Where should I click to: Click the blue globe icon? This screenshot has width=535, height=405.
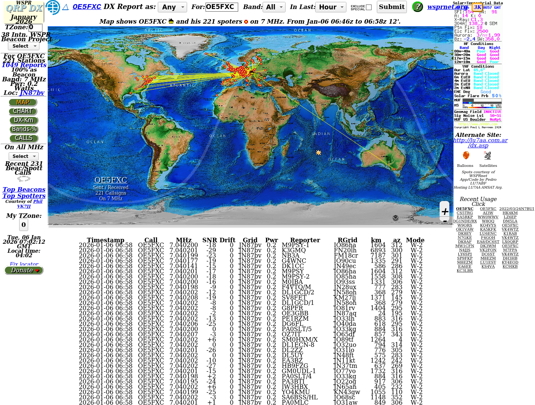click(53, 7)
